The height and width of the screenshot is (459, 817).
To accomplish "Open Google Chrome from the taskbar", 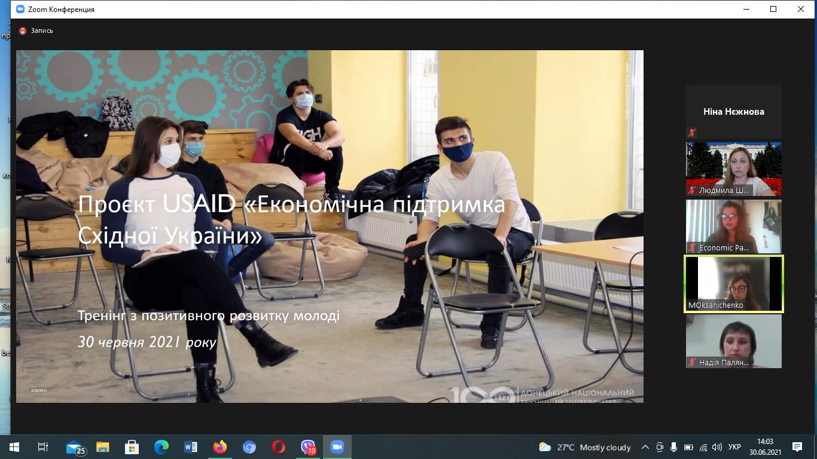I will tap(249, 447).
